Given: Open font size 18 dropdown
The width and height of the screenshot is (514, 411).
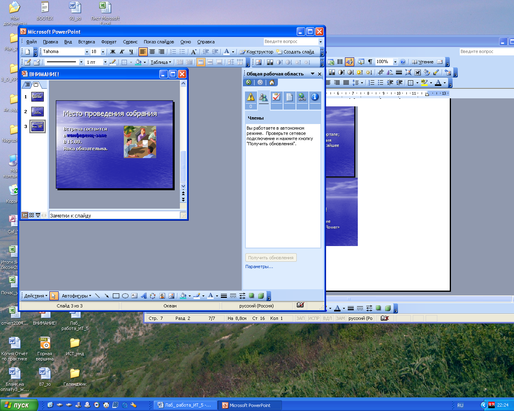Looking at the screenshot, I should click(x=103, y=52).
